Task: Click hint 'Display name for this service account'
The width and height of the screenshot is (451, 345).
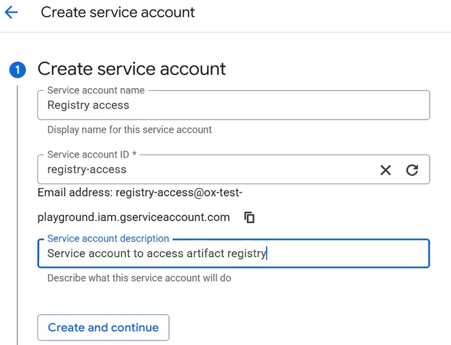Action: pos(129,130)
